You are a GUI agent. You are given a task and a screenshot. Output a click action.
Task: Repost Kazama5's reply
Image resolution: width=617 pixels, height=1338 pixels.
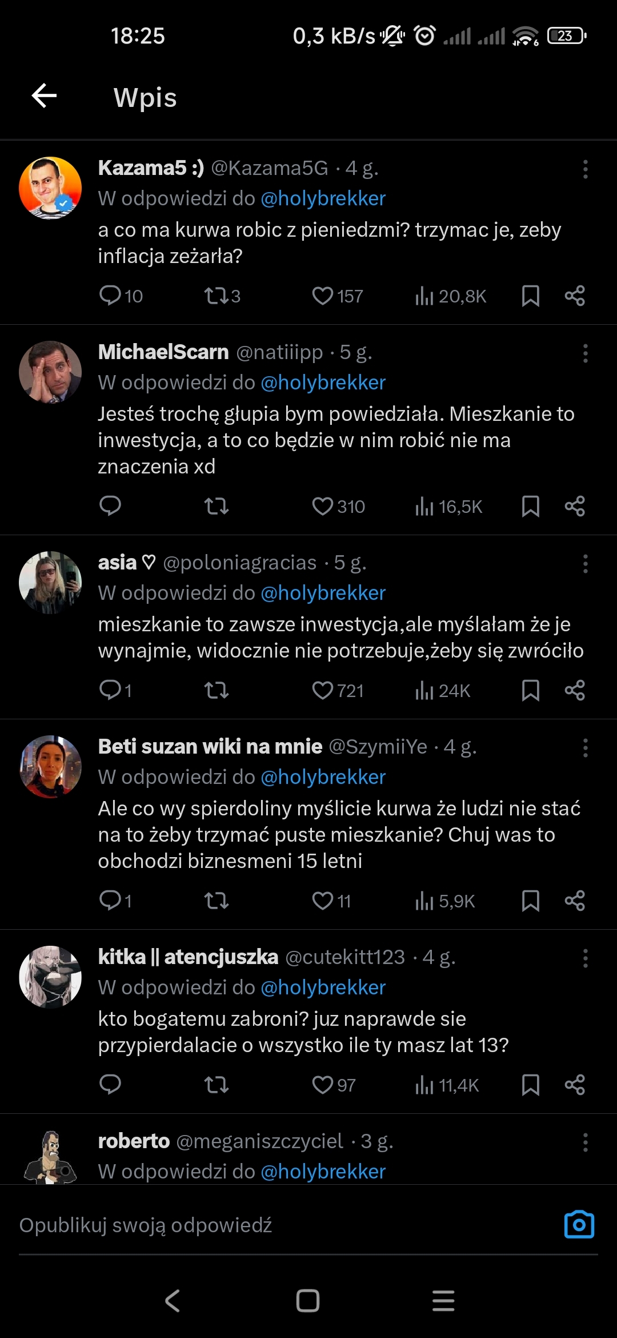pyautogui.click(x=217, y=296)
